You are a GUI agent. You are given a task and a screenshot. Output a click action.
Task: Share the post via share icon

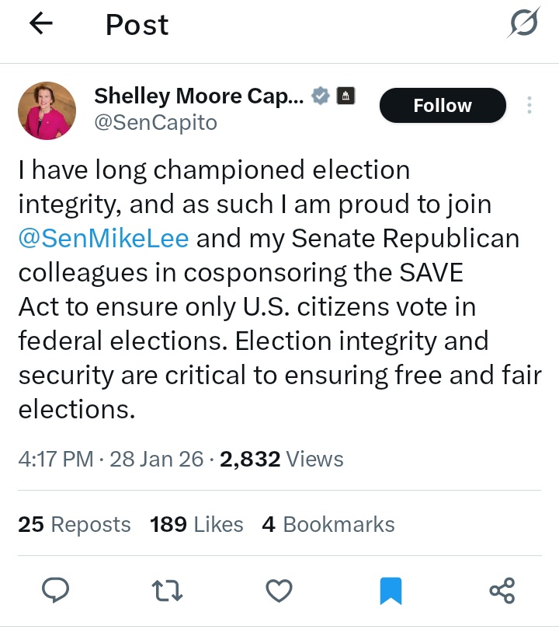[502, 591]
